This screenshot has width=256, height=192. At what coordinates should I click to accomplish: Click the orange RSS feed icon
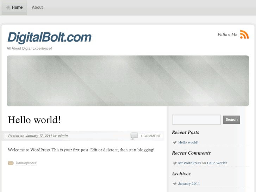pyautogui.click(x=244, y=35)
